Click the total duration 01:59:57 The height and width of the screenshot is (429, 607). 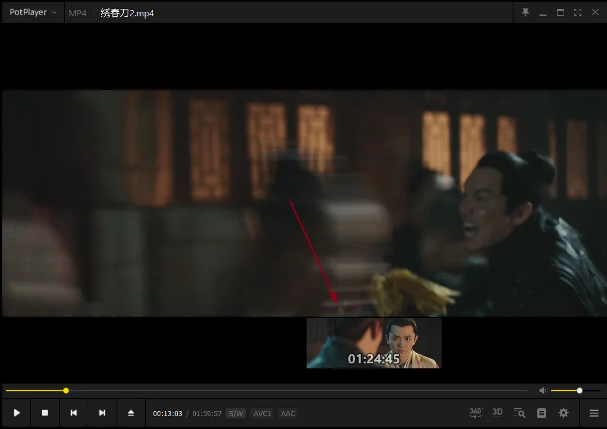(207, 413)
